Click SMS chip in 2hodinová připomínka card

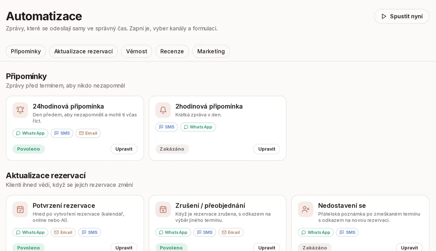click(x=167, y=127)
